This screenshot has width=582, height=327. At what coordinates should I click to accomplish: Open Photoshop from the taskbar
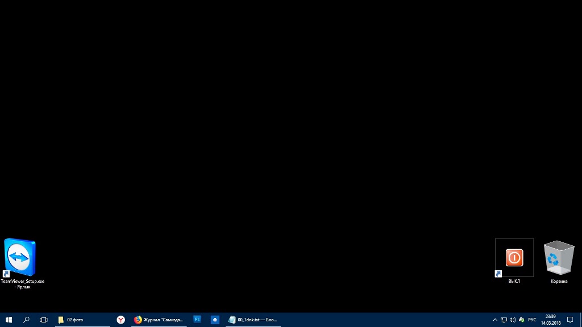(x=197, y=320)
